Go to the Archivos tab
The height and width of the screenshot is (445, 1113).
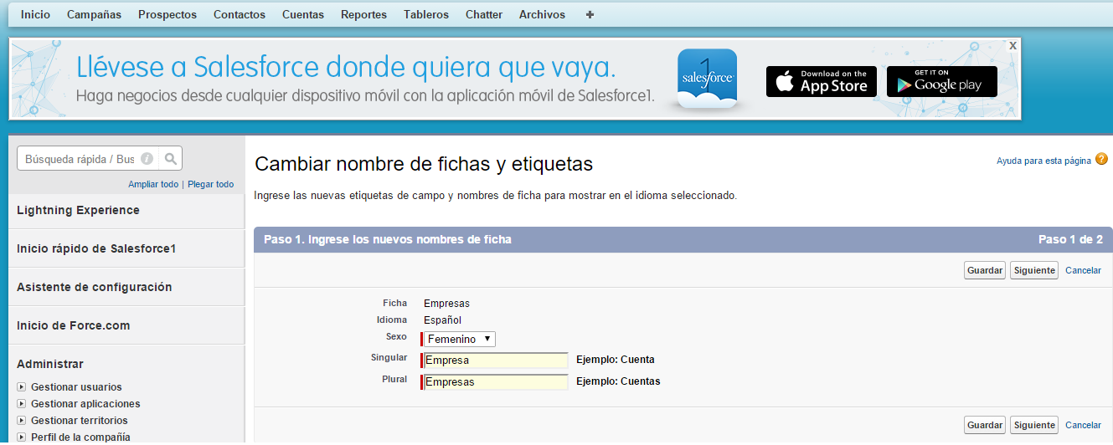tap(542, 14)
